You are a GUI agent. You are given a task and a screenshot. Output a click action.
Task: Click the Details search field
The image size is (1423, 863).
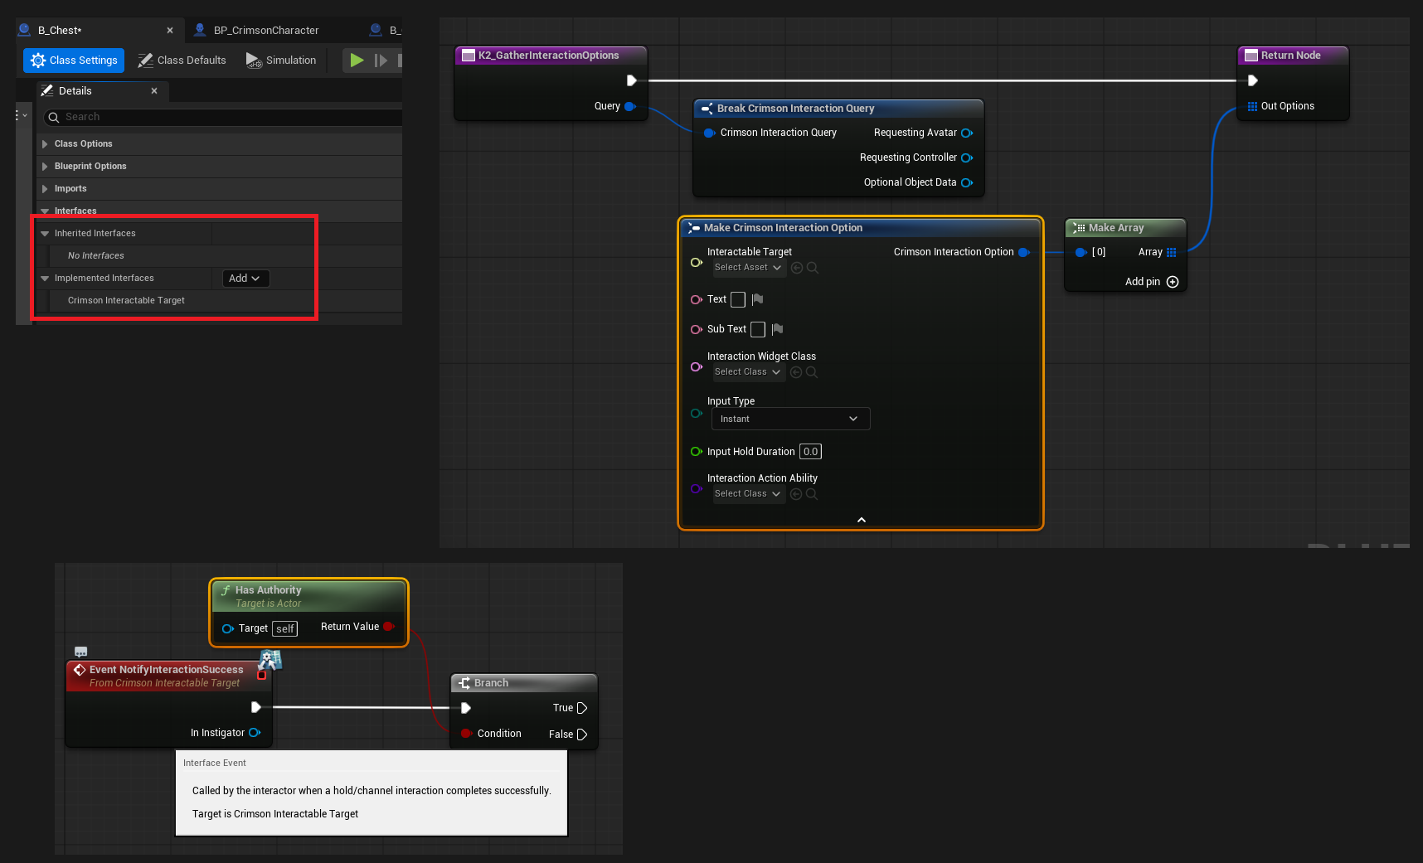pyautogui.click(x=222, y=117)
